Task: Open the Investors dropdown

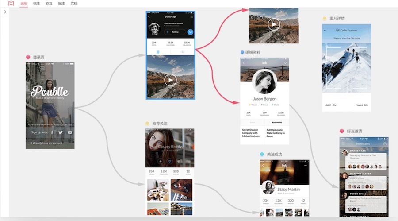Action: tap(364, 143)
